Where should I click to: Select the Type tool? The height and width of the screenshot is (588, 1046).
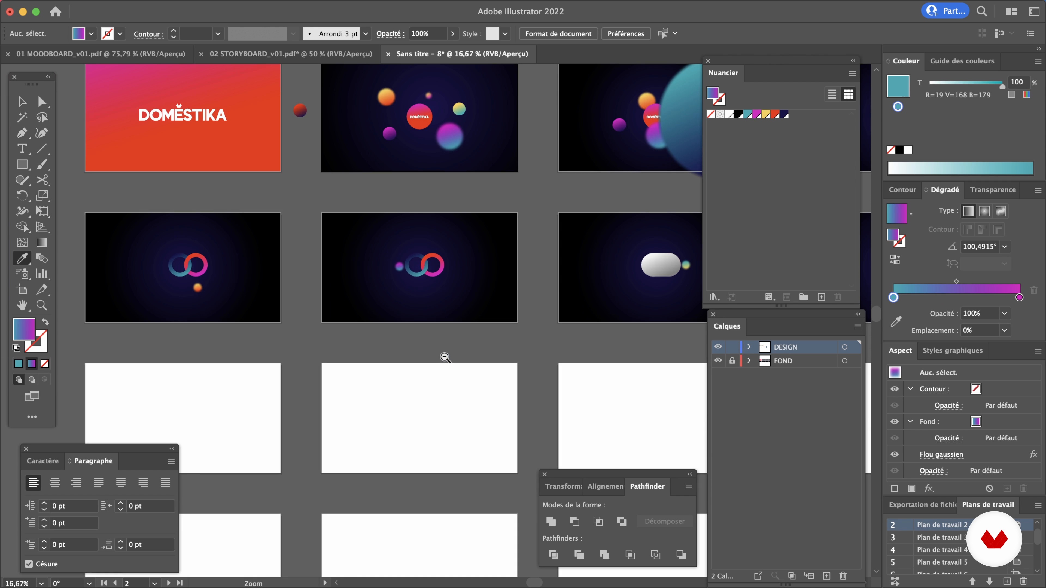22,149
